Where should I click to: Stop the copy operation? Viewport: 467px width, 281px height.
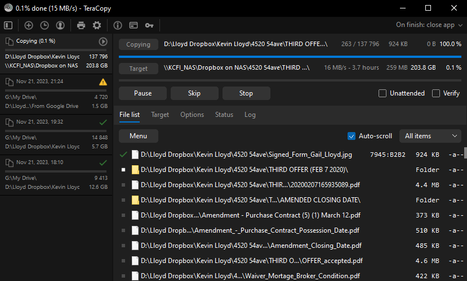click(246, 93)
